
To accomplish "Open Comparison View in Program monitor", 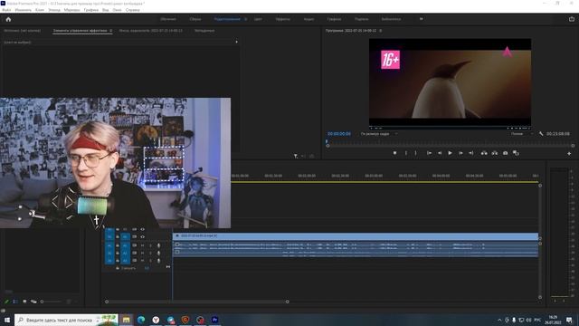I will (516, 153).
